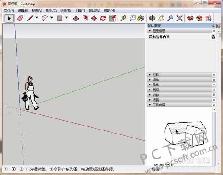
Task: Close the 图层 panel section
Action: click(214, 90)
